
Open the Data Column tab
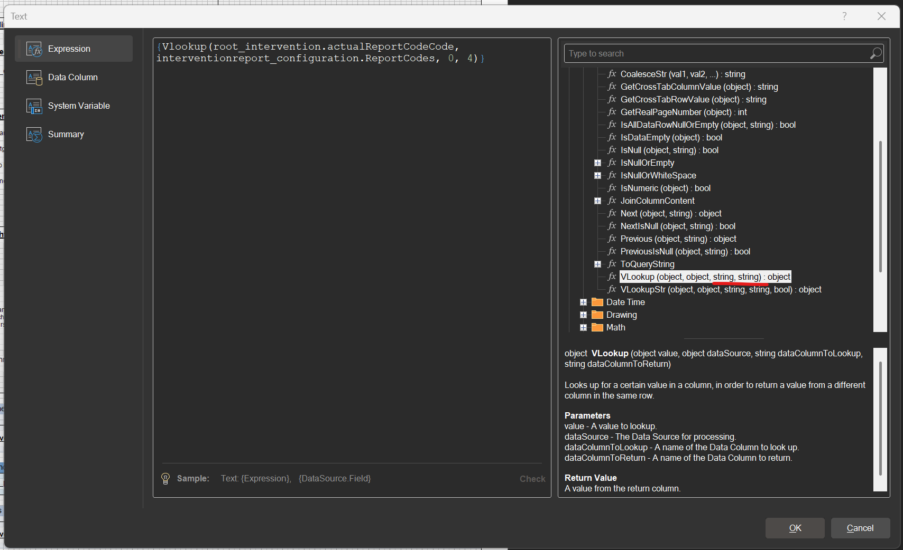click(x=74, y=77)
